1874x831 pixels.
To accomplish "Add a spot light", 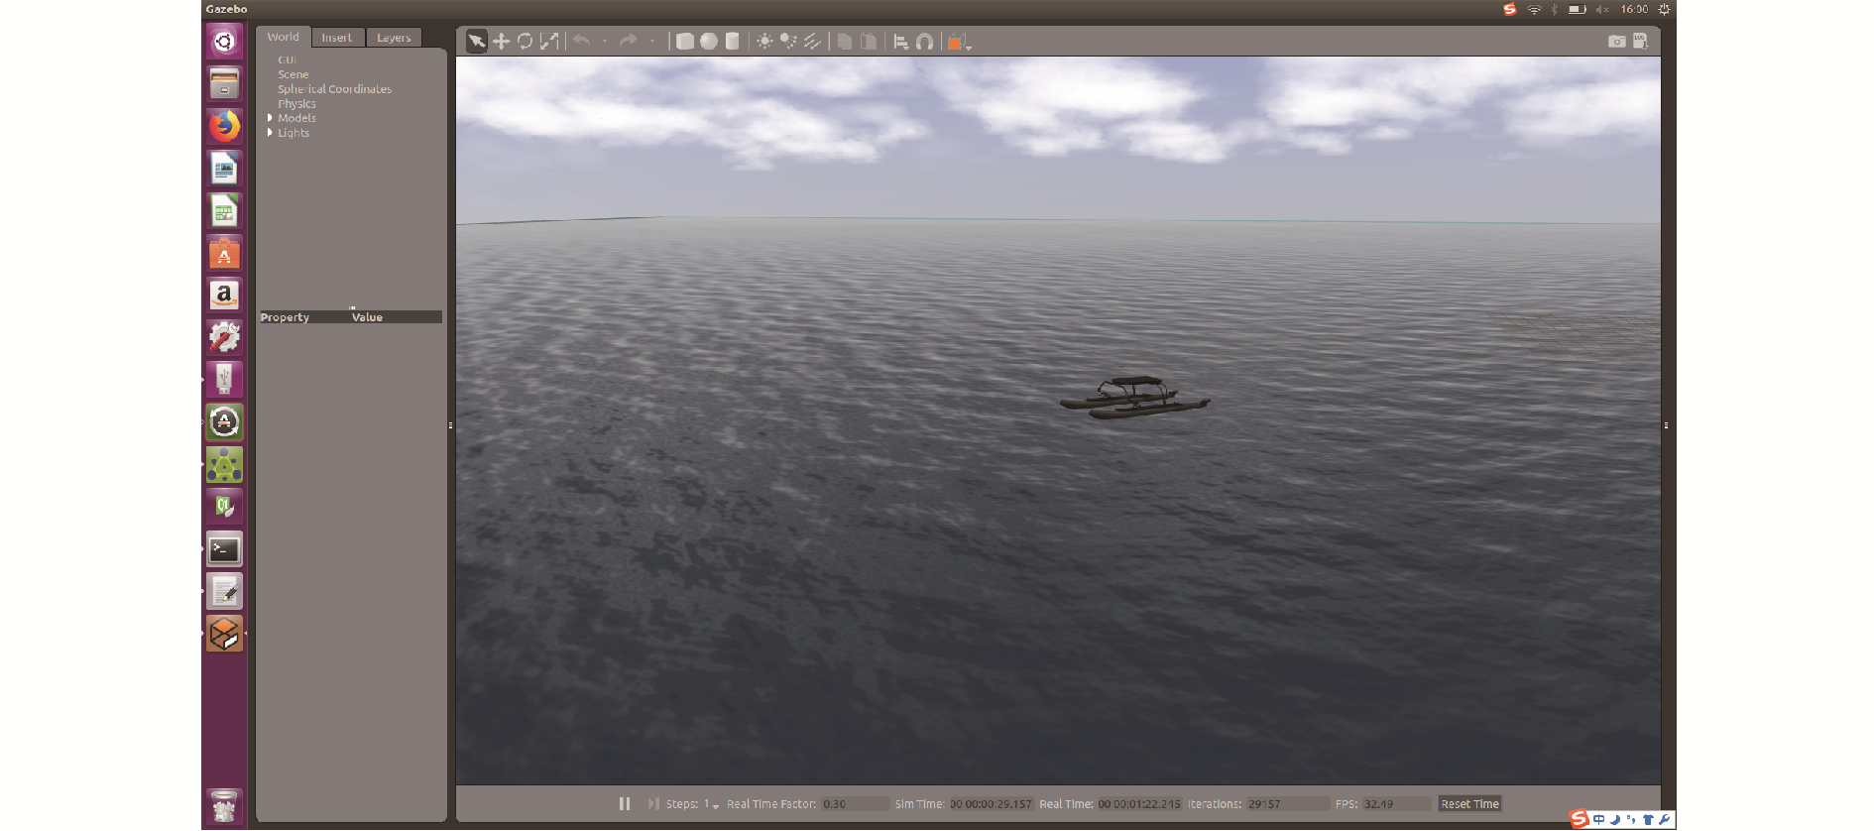I will 788,42.
